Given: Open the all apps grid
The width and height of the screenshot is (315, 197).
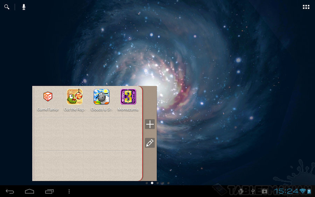Looking at the screenshot, I should coord(306,7).
